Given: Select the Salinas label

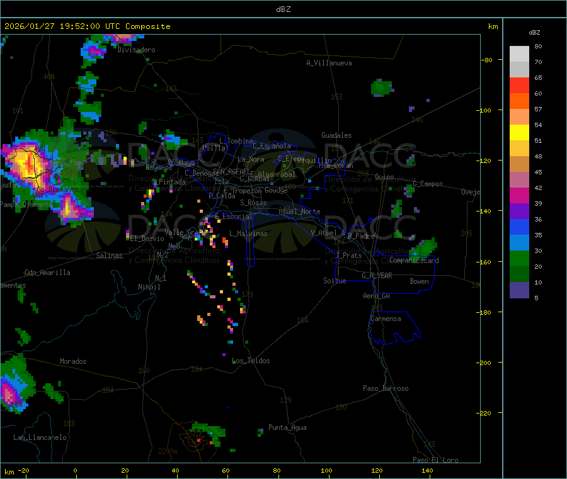Looking at the screenshot, I should pyautogui.click(x=109, y=256).
